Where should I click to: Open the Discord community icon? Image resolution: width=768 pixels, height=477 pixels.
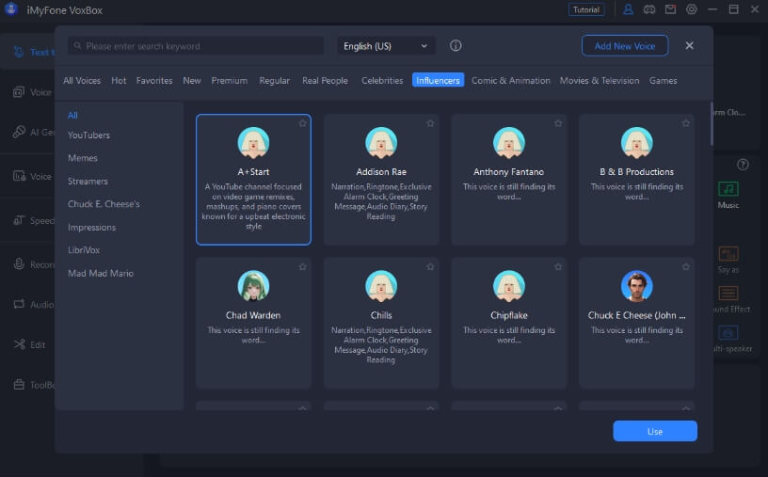(x=649, y=9)
